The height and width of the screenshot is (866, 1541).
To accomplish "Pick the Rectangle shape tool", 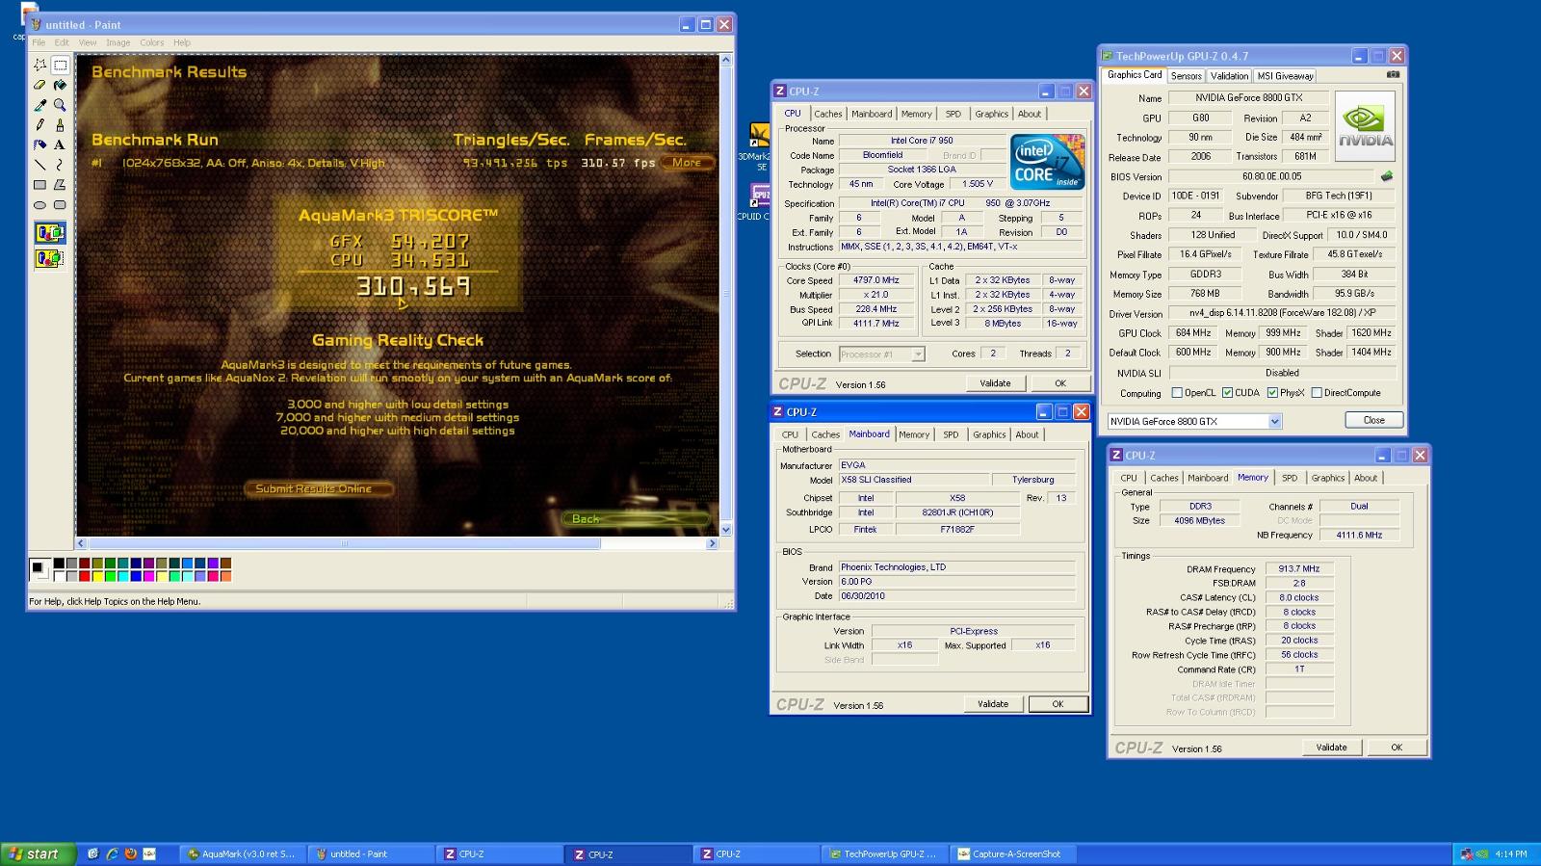I will click(39, 184).
